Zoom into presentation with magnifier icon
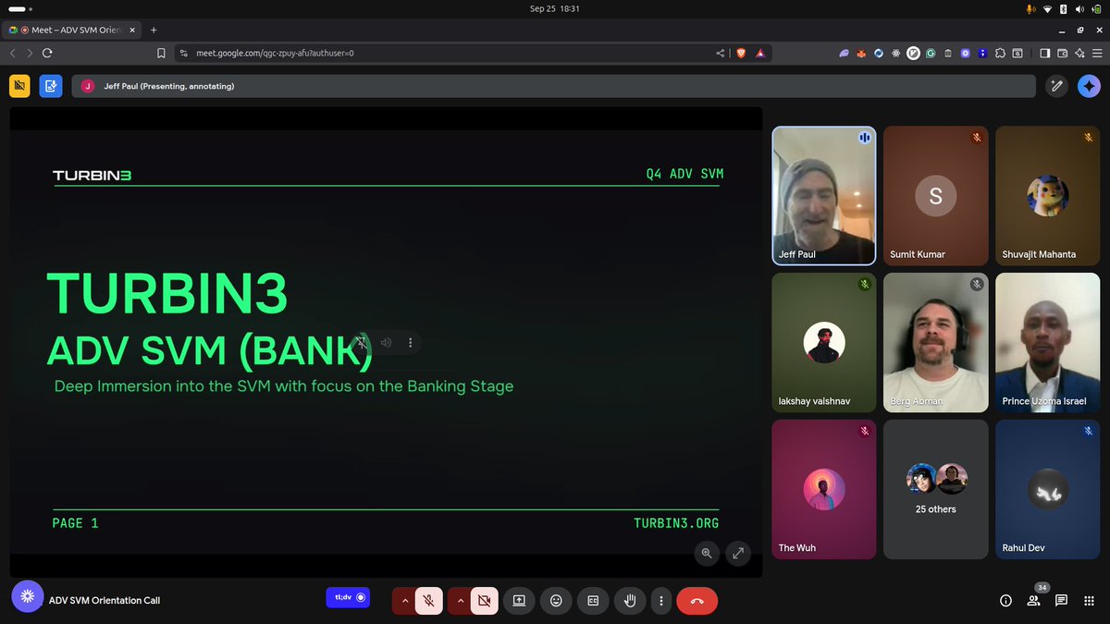 (x=707, y=553)
